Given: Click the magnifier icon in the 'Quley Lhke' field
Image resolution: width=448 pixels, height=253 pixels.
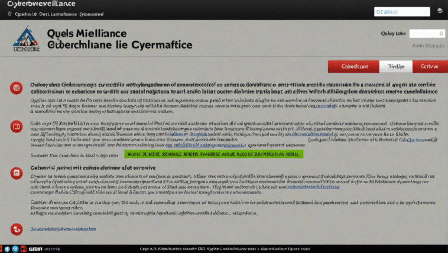Looking at the screenshot, I should pyautogui.click(x=441, y=34).
